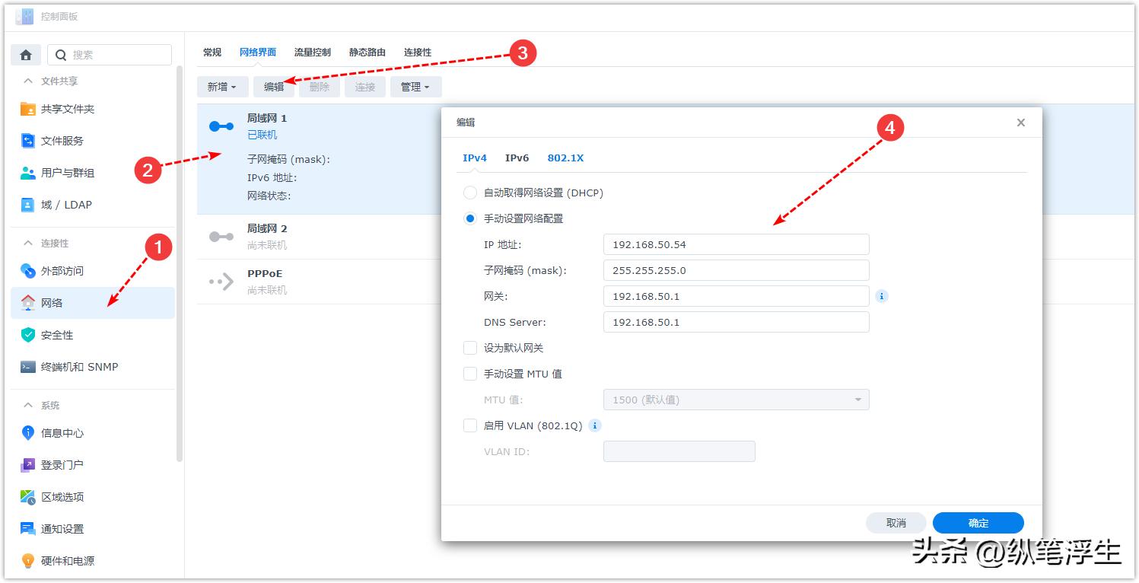
Task: Open the 管理 dropdown menu
Action: tap(415, 86)
